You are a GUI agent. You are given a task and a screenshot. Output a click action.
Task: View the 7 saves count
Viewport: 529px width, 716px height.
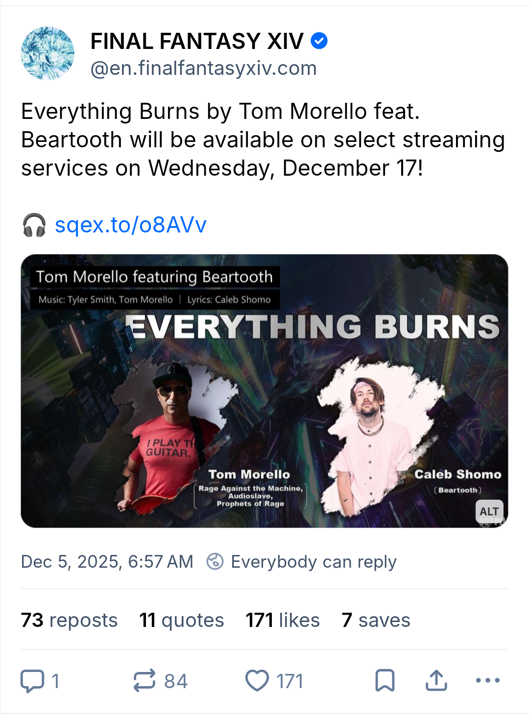376,620
